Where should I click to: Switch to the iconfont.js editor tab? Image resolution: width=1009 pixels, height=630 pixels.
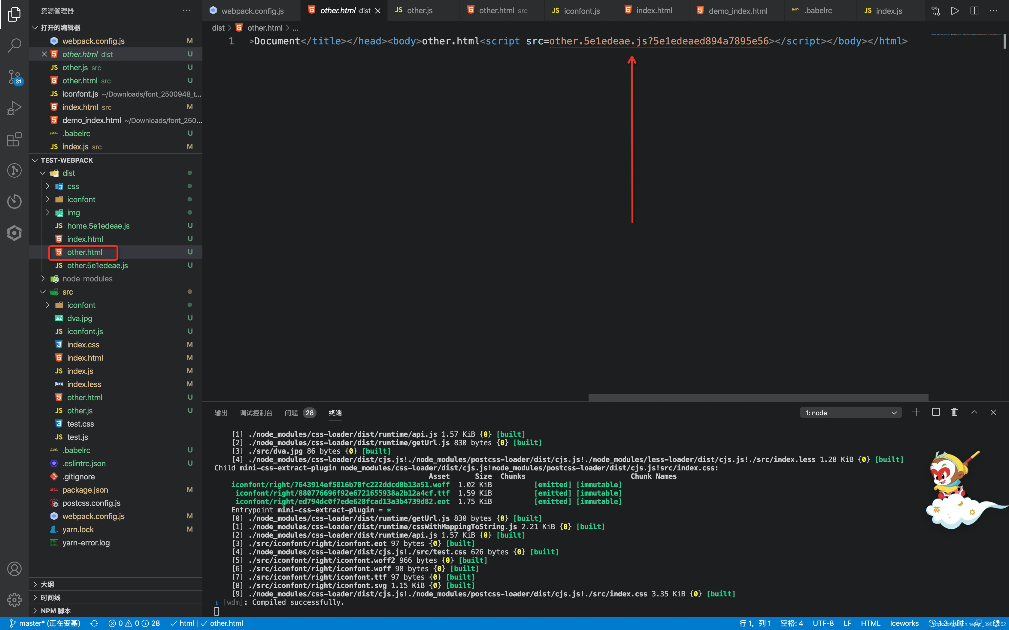(581, 11)
